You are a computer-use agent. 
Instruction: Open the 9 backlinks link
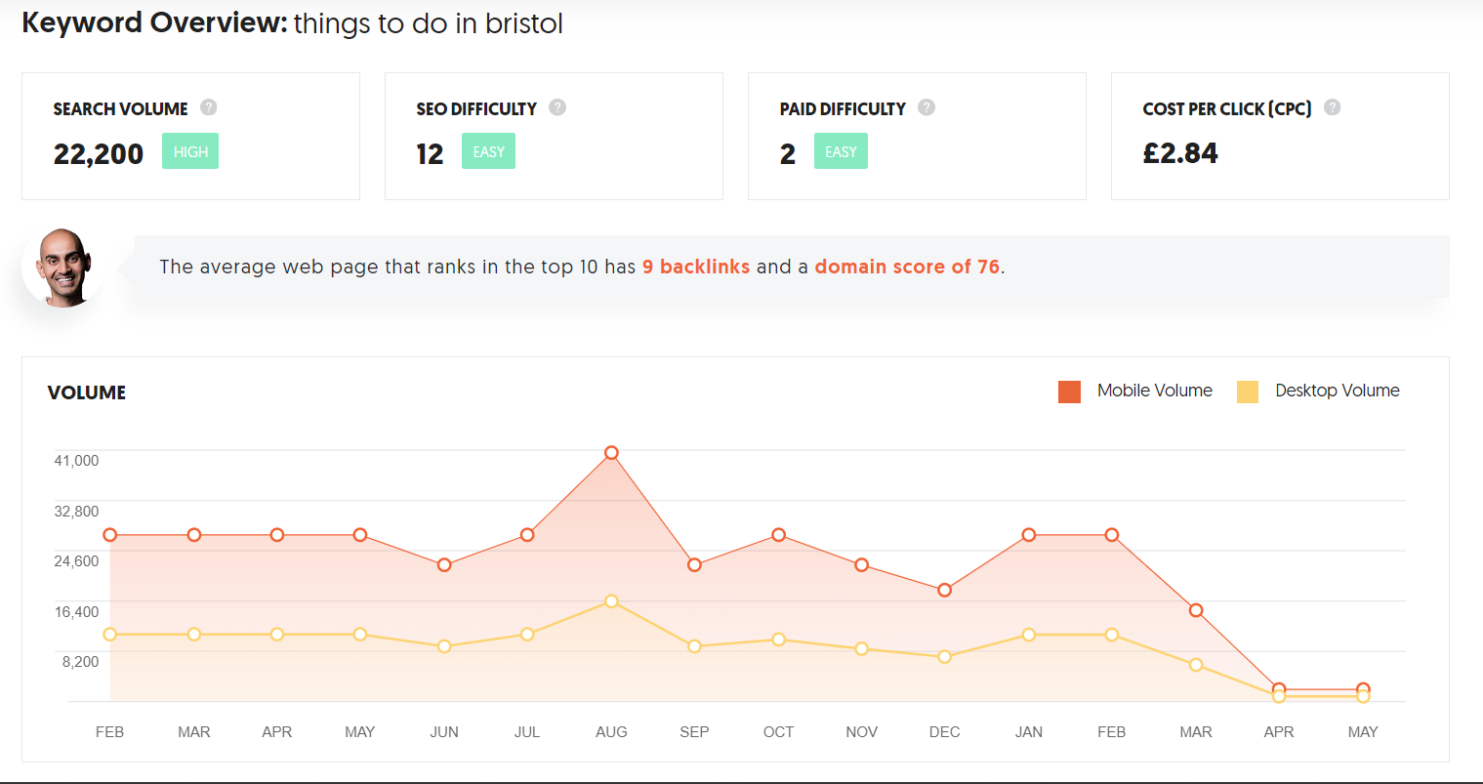(x=696, y=267)
